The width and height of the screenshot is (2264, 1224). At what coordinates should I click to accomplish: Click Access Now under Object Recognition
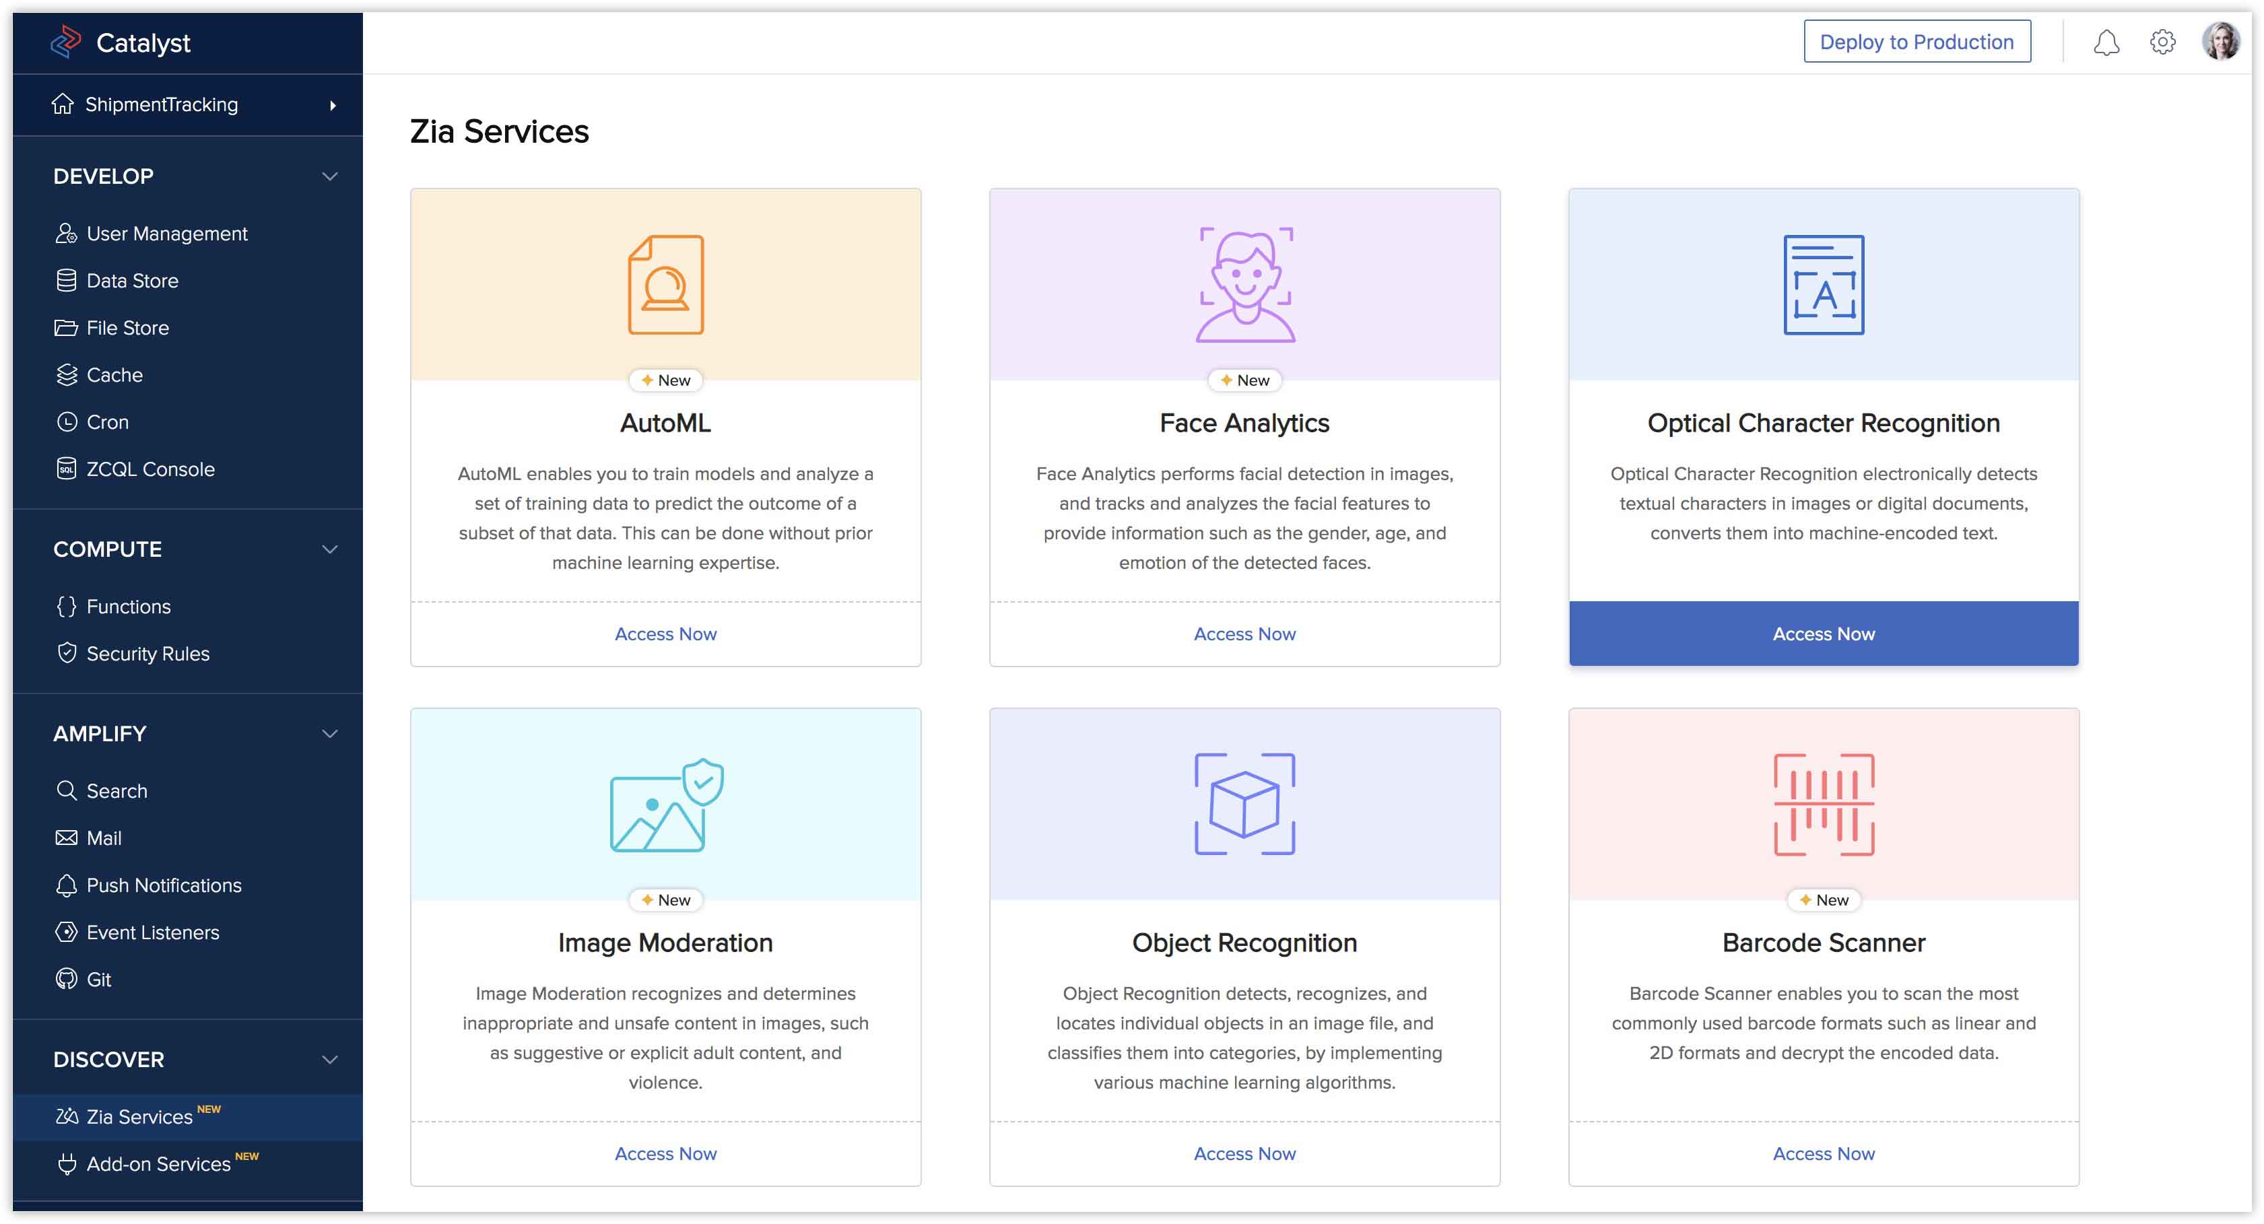pos(1244,1153)
